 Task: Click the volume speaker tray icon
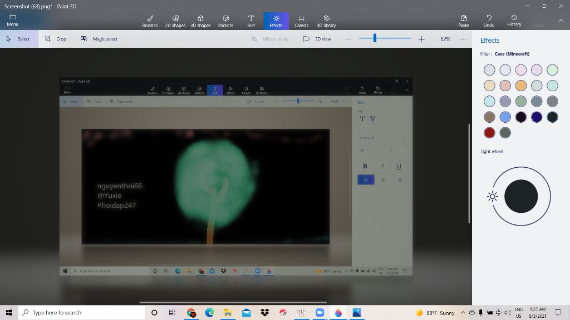coord(507,312)
